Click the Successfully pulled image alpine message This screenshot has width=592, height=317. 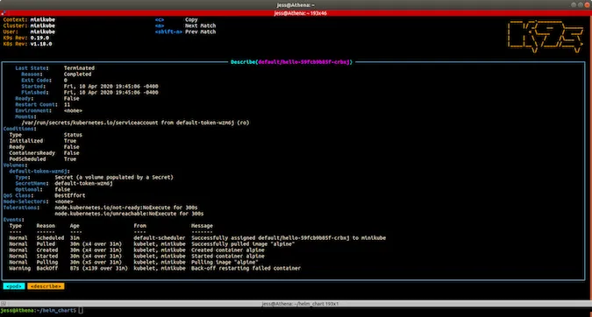243,243
